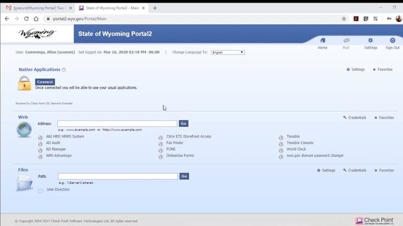Open the A&I HRD HRMS System link

point(65,137)
